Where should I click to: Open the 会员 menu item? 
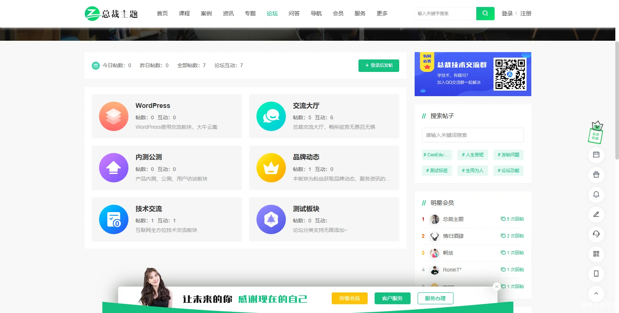click(x=338, y=14)
